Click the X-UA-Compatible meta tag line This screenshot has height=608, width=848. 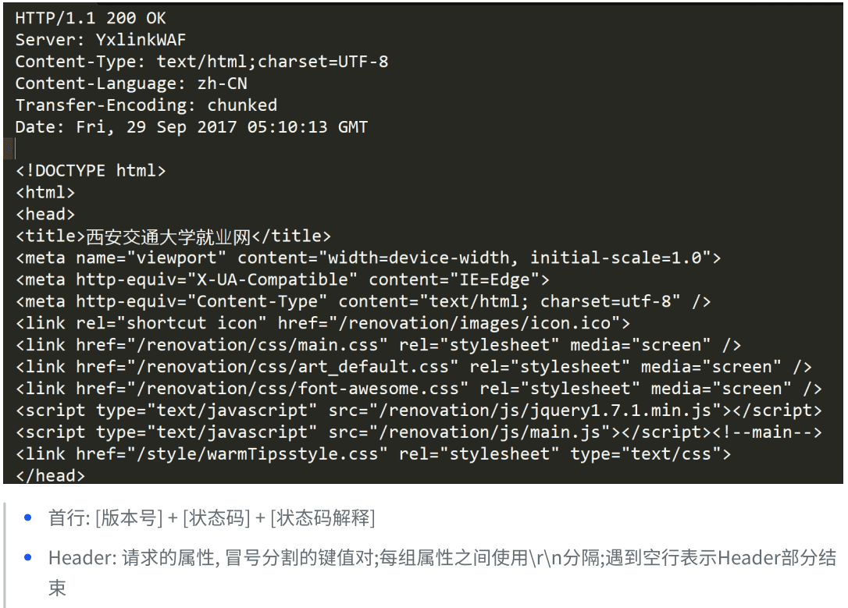click(283, 279)
